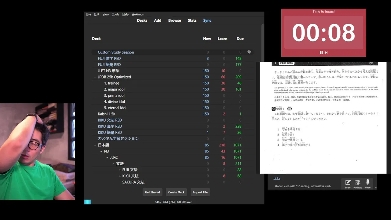
Task: Click the 課題理解 heading in the document
Action: [x=287, y=63]
